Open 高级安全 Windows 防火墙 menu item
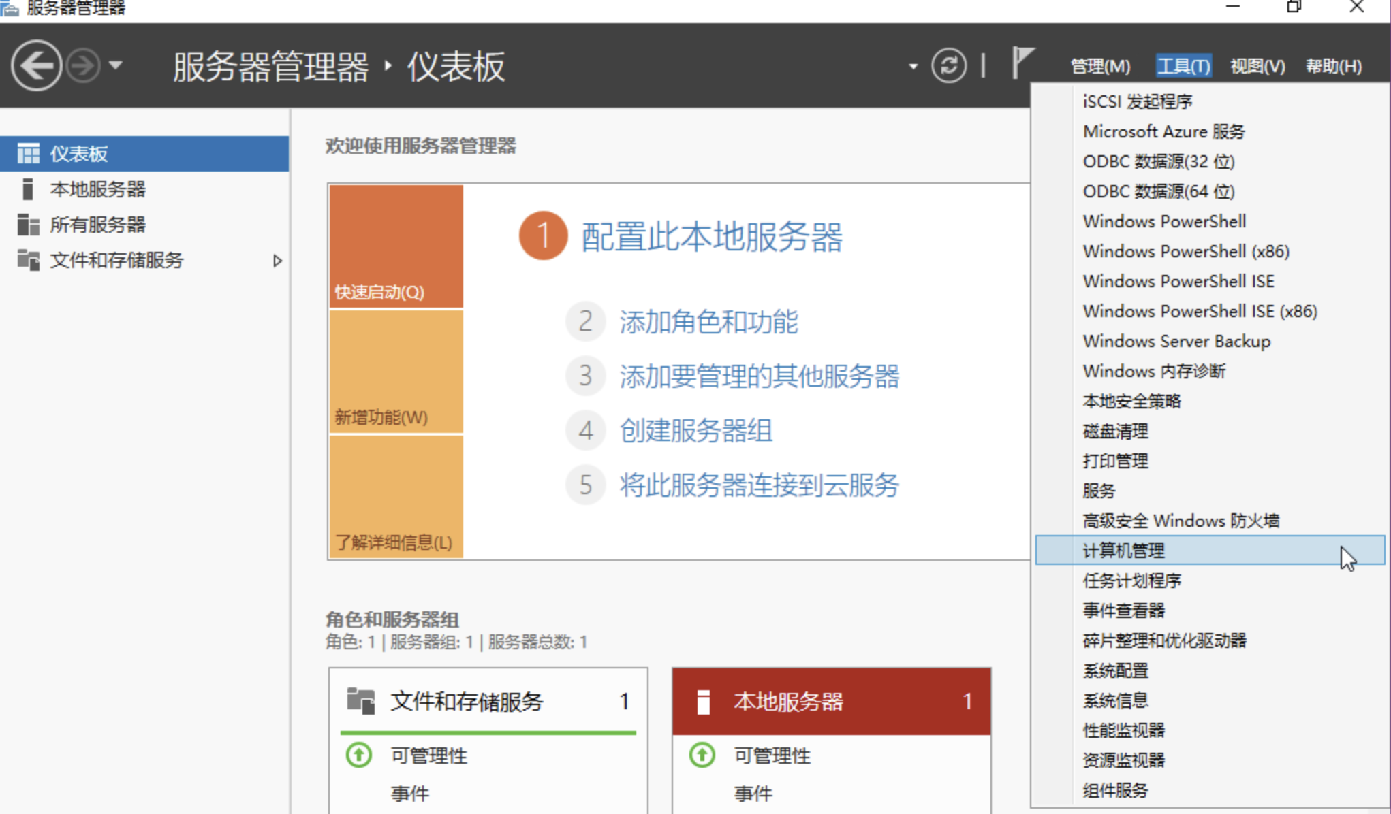This screenshot has height=814, width=1391. pos(1210,521)
